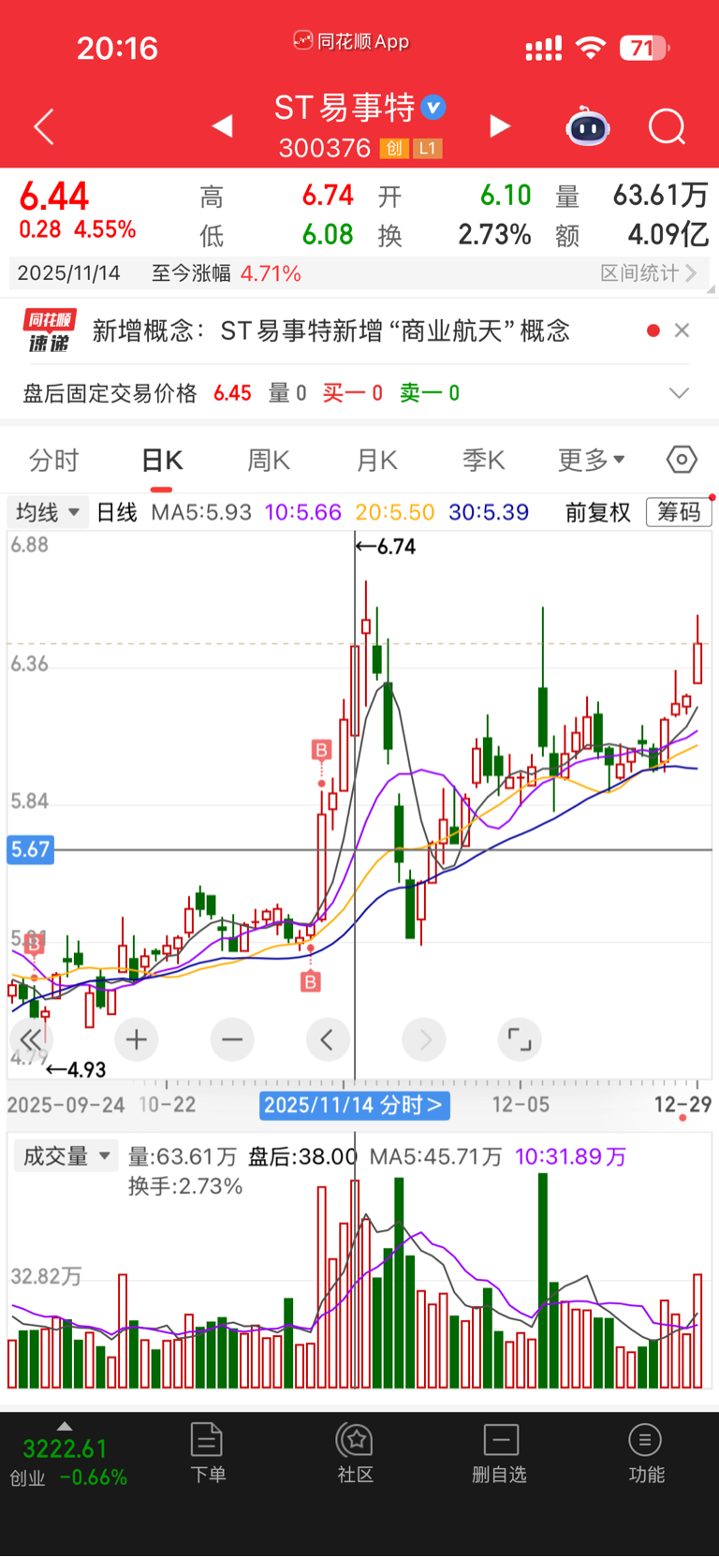Image resolution: width=719 pixels, height=1557 pixels.
Task: Switch to the 周K chart tab
Action: (269, 461)
